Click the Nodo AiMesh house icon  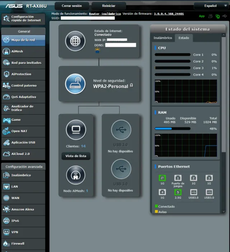pos(75,175)
